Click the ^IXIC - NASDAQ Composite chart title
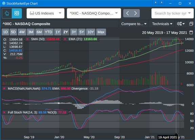Image resolution: width=195 pixels, height=140 pixels. [x=26, y=24]
